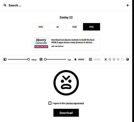Switch to the SVG format tab

point(41,27)
